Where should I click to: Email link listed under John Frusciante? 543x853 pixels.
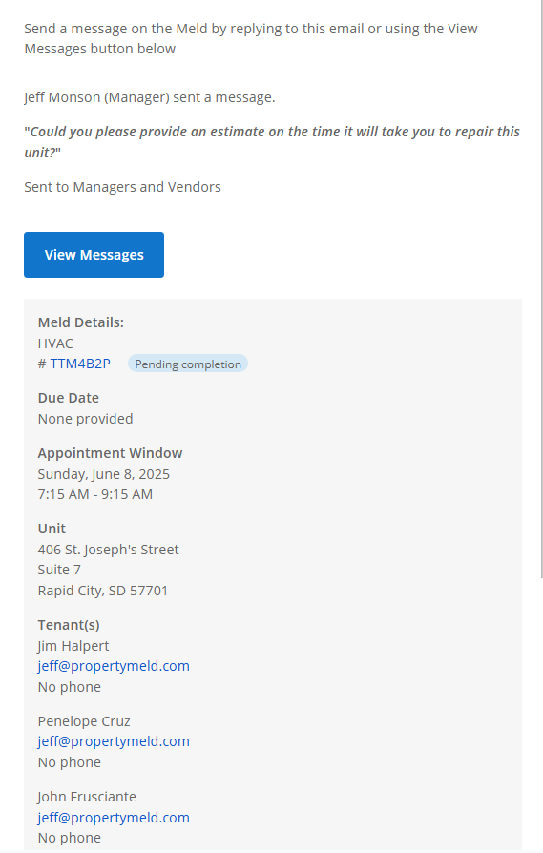tap(114, 817)
